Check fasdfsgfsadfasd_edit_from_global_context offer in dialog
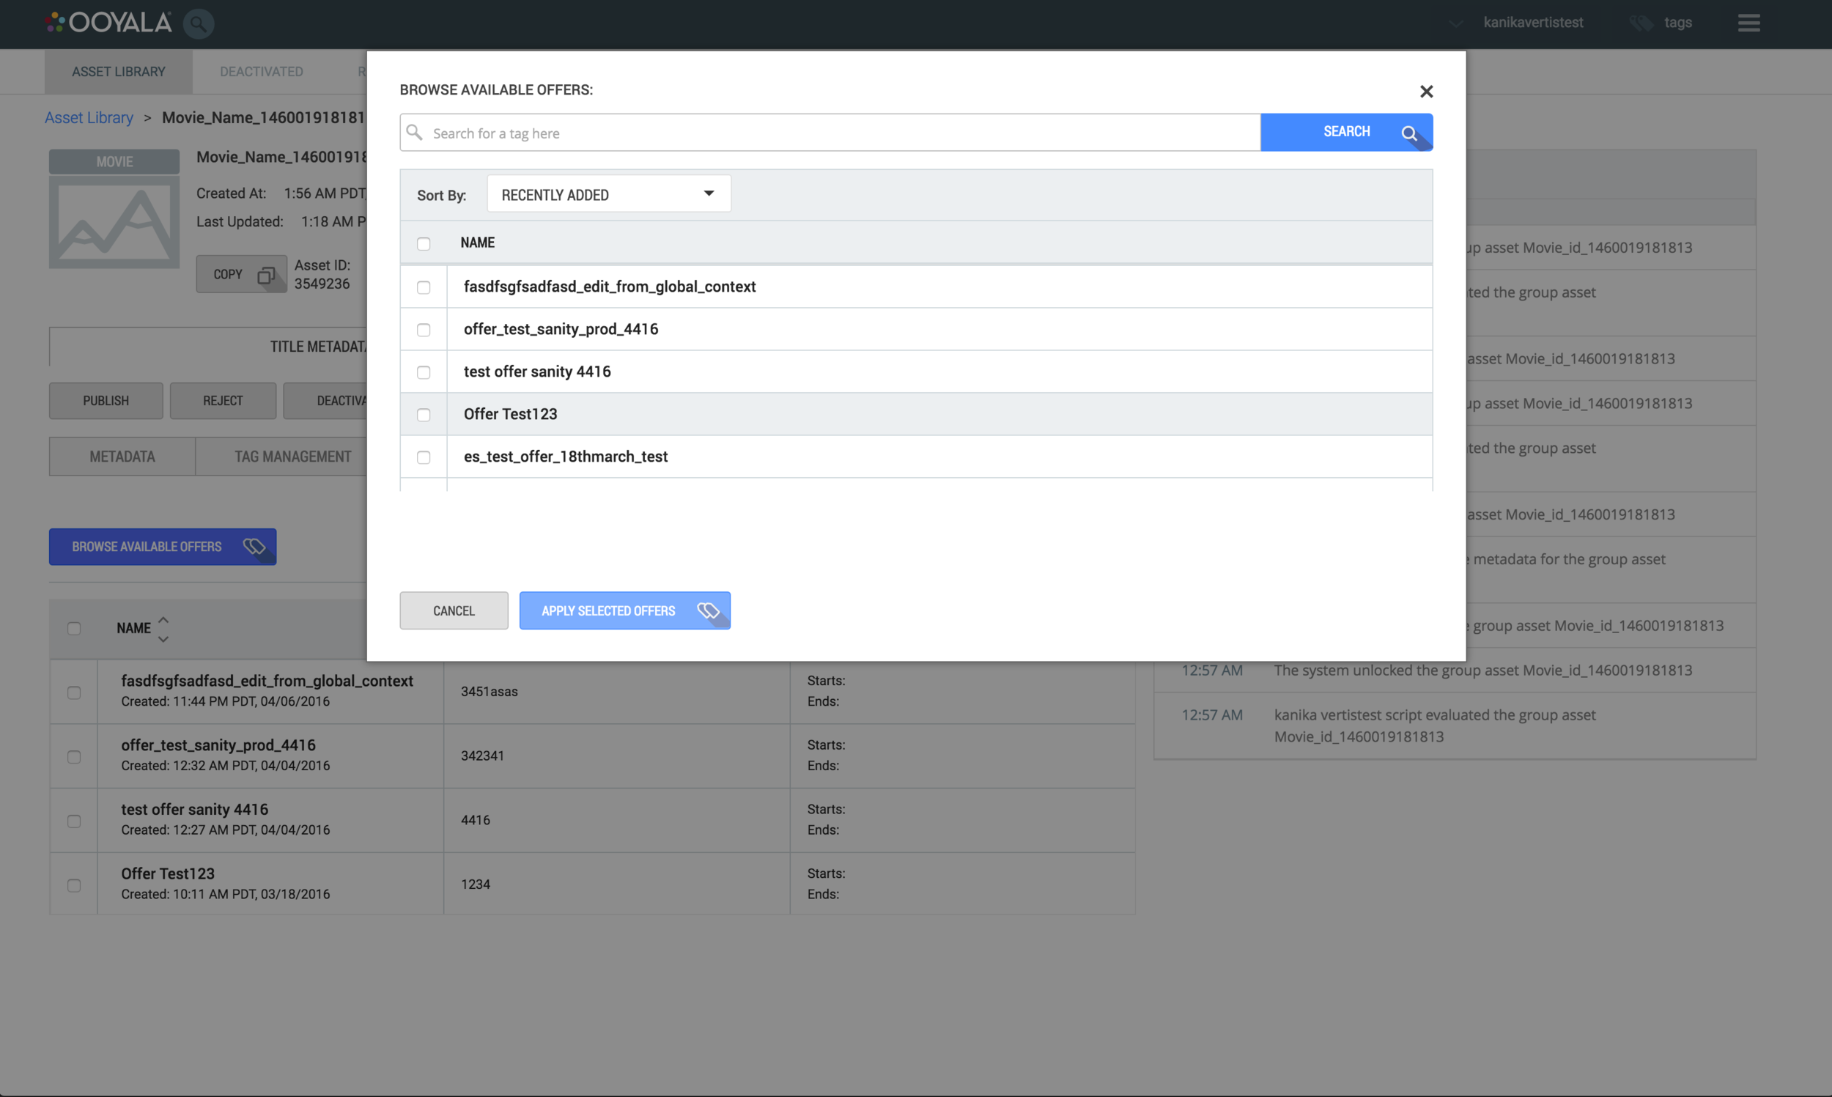The height and width of the screenshot is (1097, 1832). tap(424, 287)
